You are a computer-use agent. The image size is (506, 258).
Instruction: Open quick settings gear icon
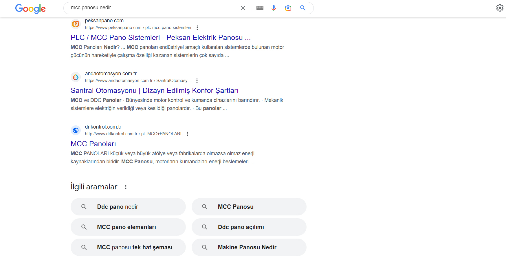pyautogui.click(x=500, y=8)
